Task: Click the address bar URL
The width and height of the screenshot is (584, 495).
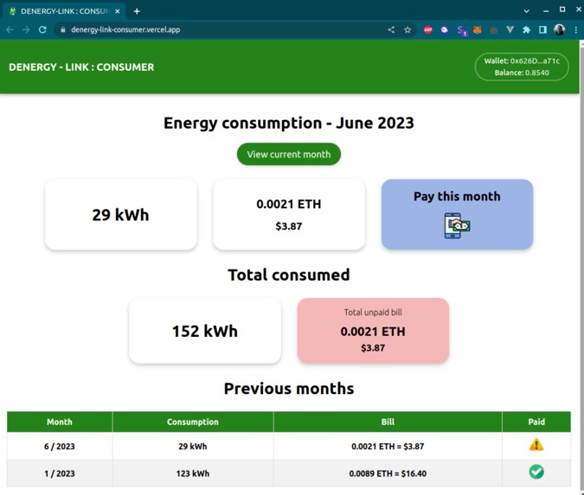Action: (125, 29)
